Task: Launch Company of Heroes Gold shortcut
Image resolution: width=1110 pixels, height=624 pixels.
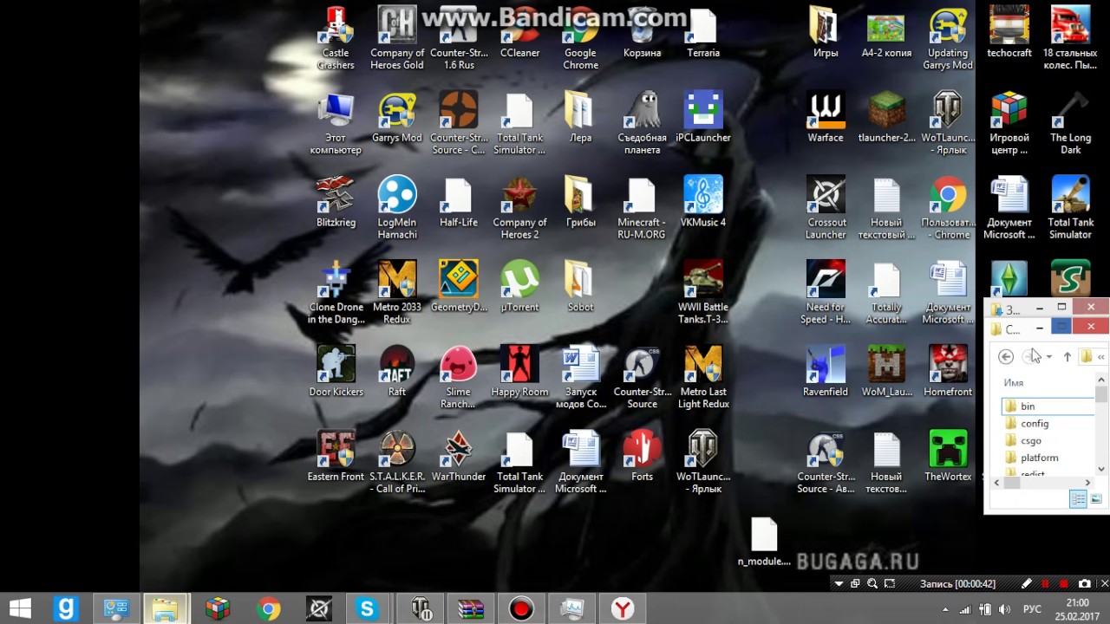Action: (x=397, y=39)
